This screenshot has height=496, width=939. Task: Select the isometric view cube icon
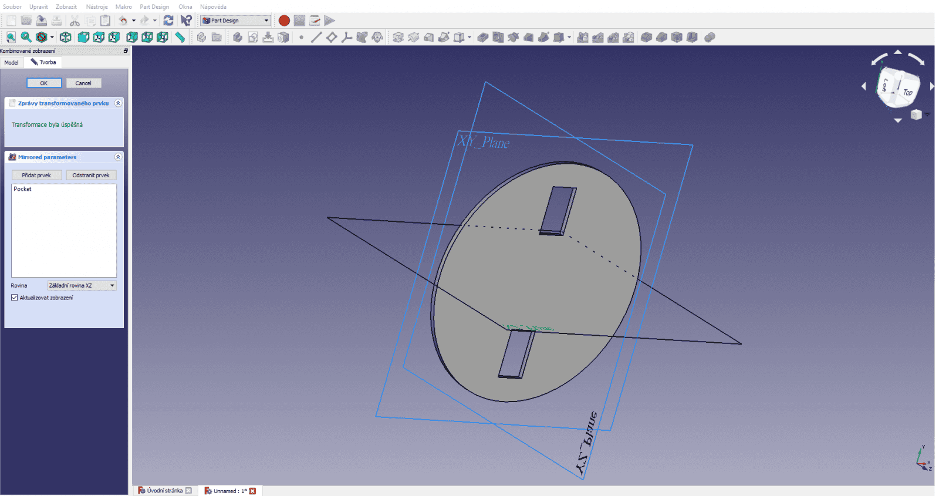(66, 38)
